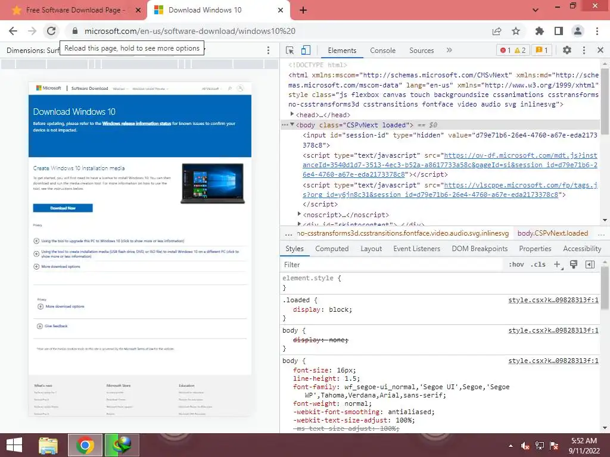Viewport: 610px width, 457px height.
Task: Open the Event Listeners tab
Action: tap(416, 249)
